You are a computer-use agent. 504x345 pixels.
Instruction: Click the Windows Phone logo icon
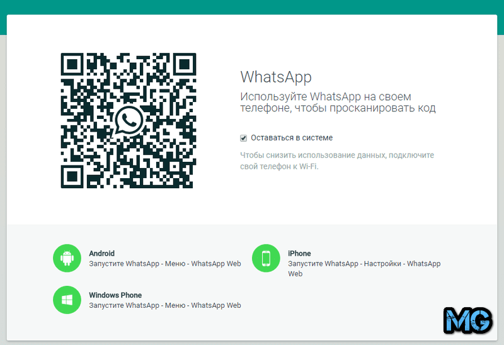coord(67,300)
